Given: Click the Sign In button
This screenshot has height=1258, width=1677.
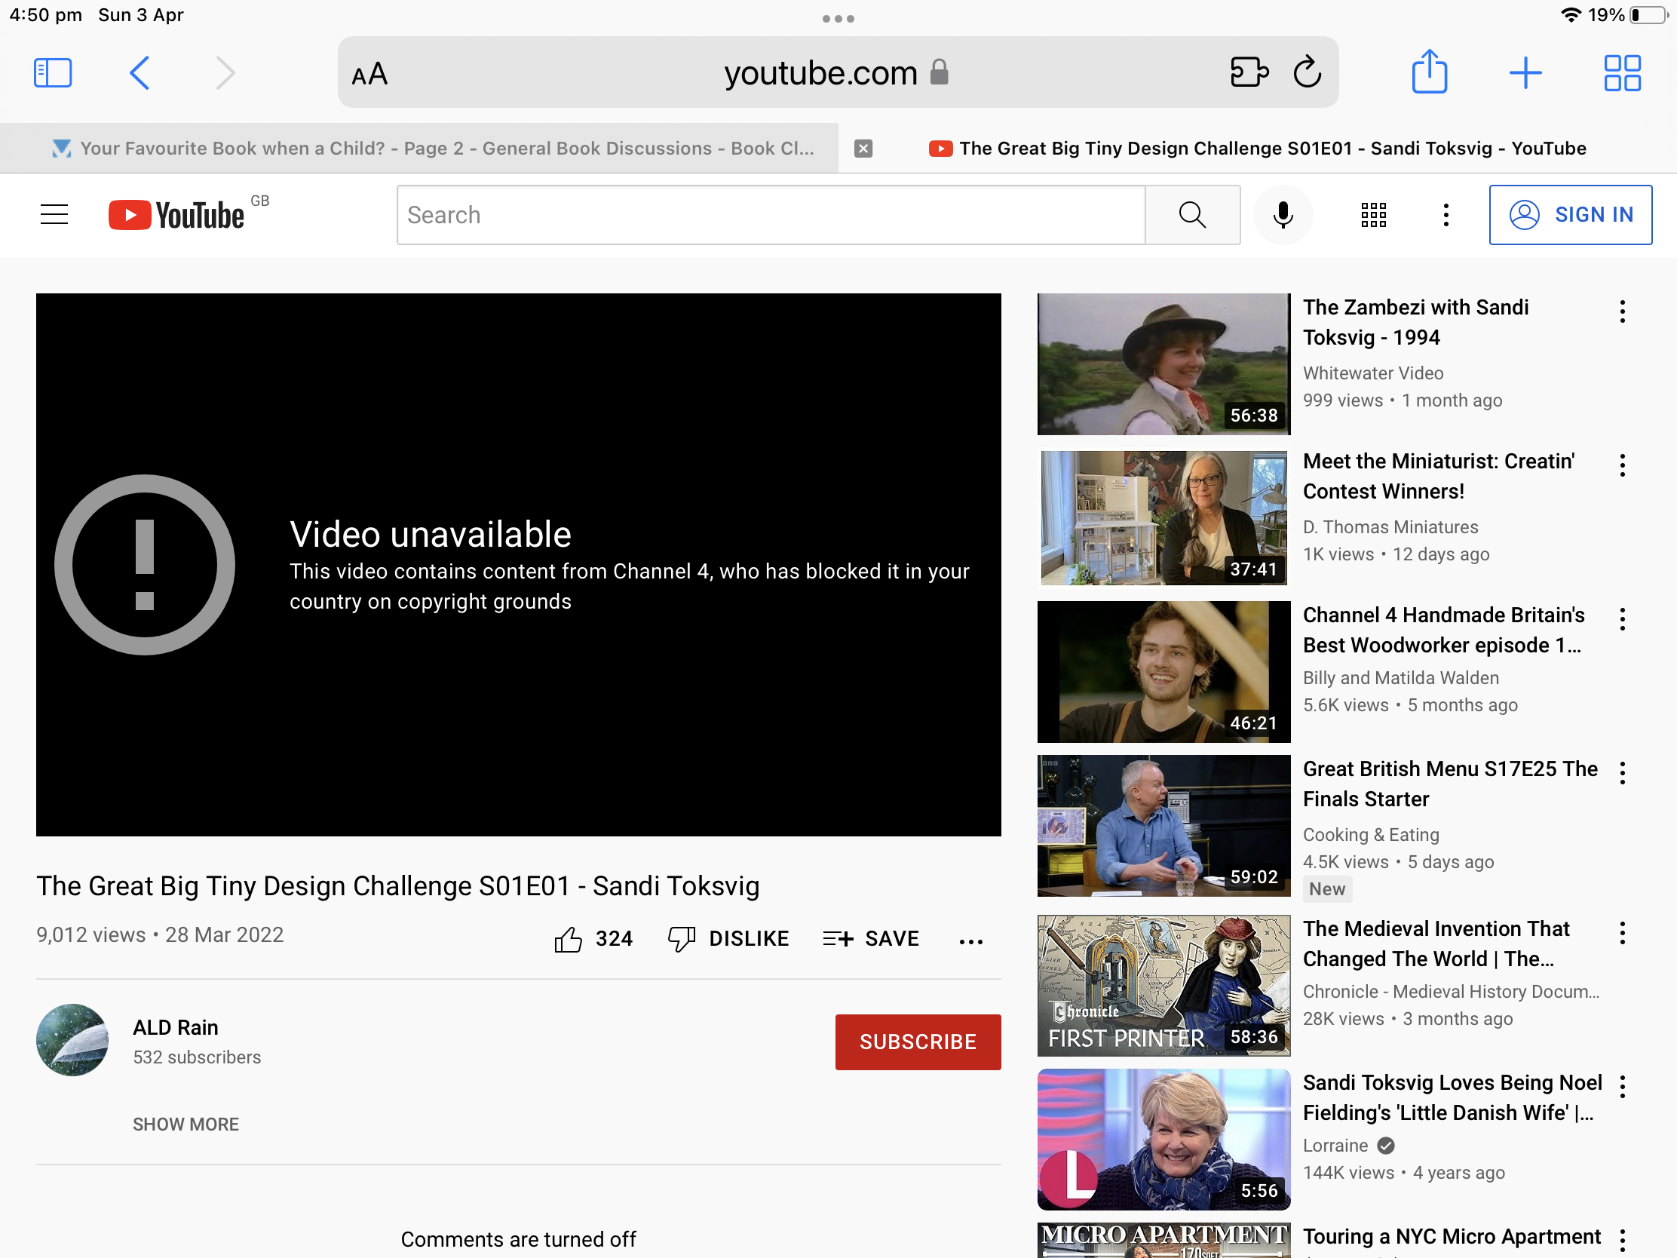Looking at the screenshot, I should pos(1570,215).
